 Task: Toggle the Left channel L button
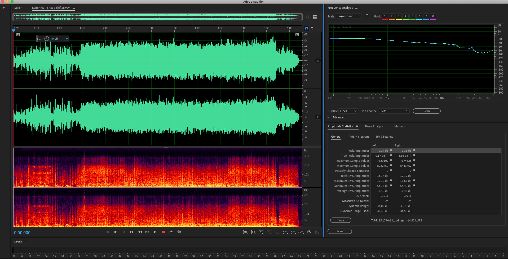coord(318,61)
